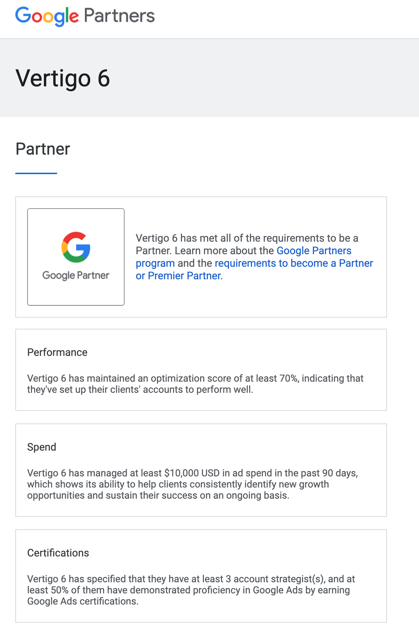Click the "Google Partner" label under the G icon
This screenshot has width=419, height=631.
[x=76, y=275]
